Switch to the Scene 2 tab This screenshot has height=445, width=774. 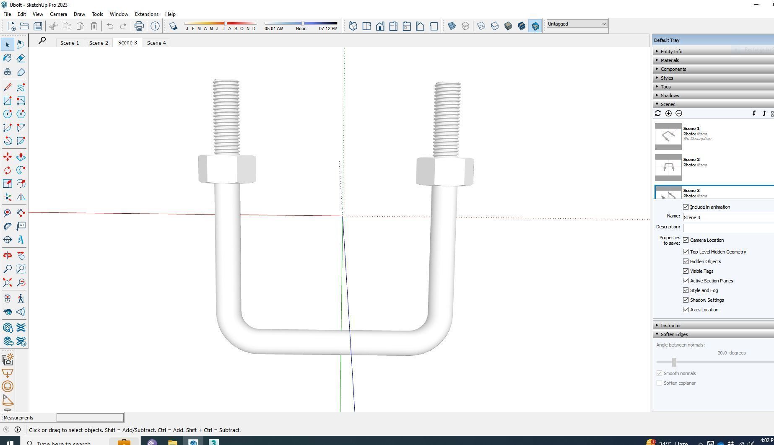point(99,43)
